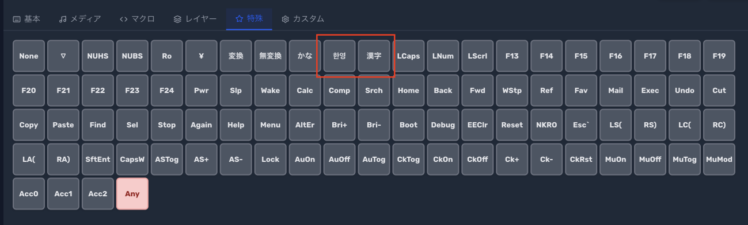
Task: Select the F24 keycode
Action: pyautogui.click(x=167, y=91)
